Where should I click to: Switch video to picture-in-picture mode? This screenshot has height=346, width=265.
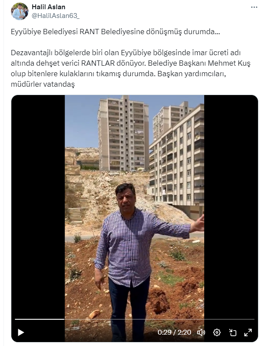point(232,332)
